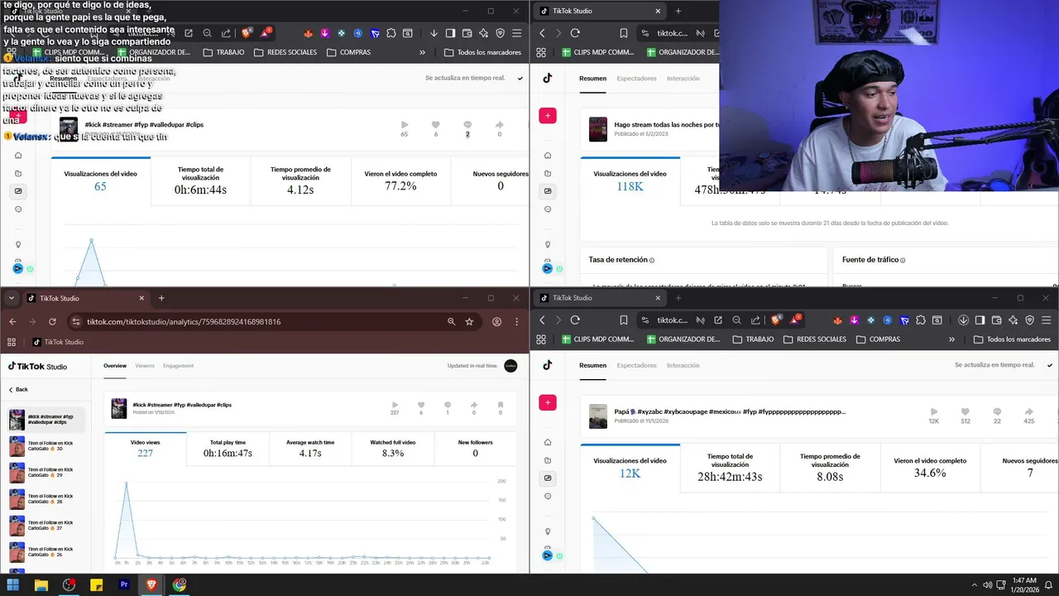Select Resumen tab in bottom-right window
The image size is (1059, 596).
592,365
